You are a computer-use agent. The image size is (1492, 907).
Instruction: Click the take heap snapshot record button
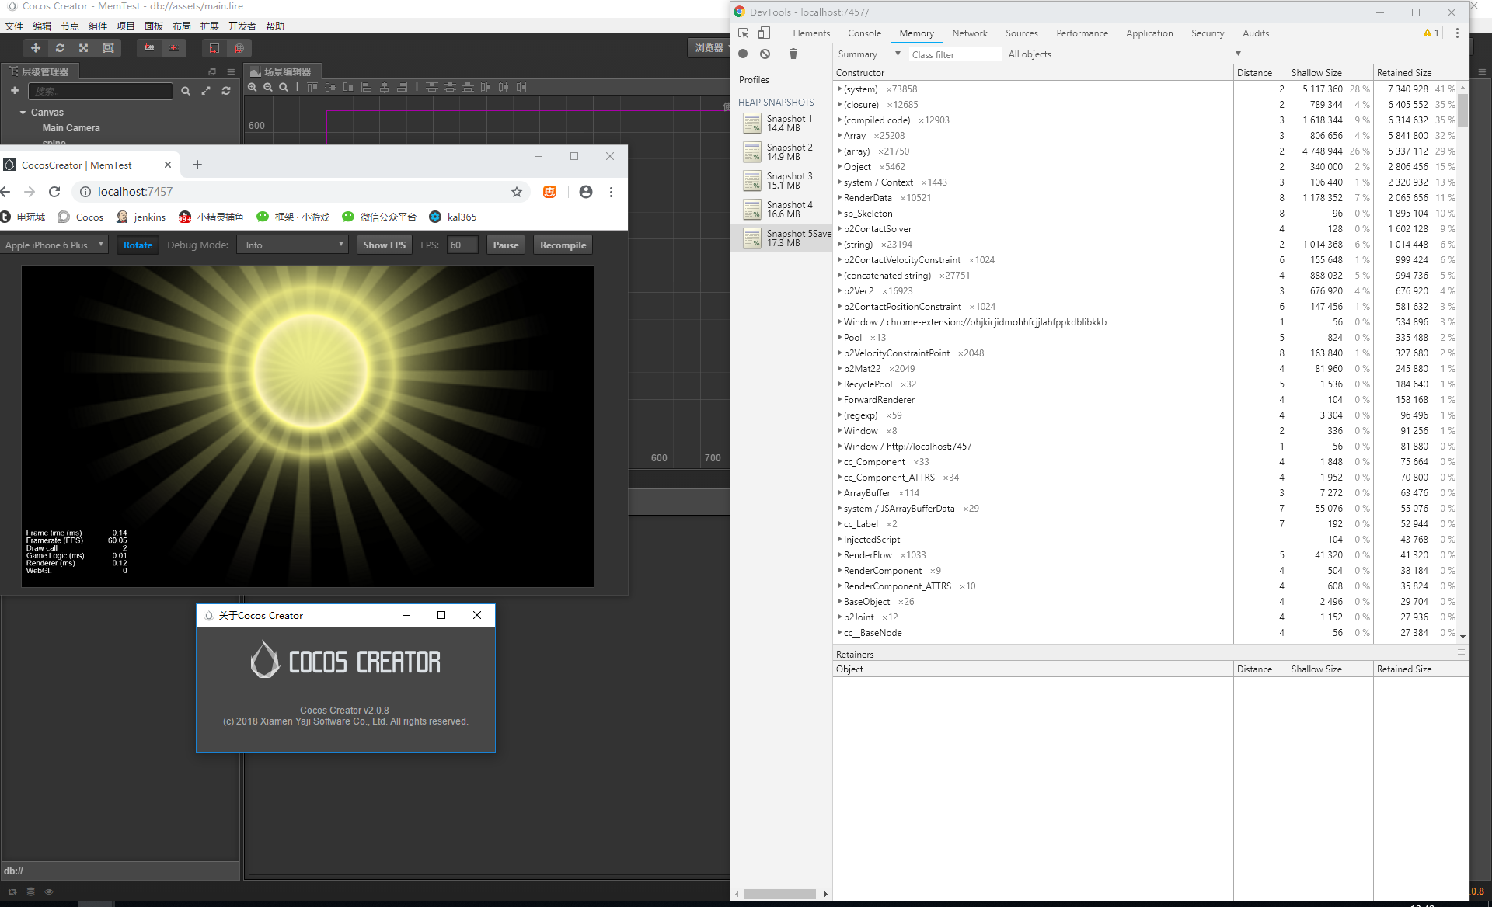(x=743, y=54)
